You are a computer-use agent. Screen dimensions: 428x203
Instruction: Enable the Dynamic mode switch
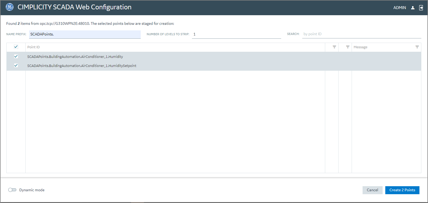click(12, 190)
